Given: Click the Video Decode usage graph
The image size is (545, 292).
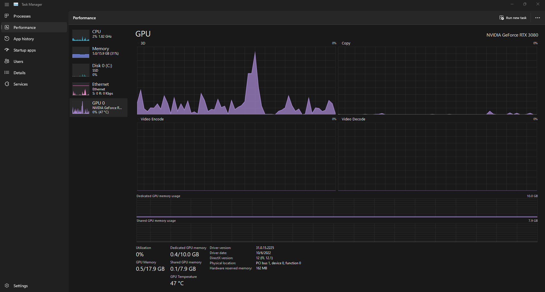Looking at the screenshot, I should (437, 157).
